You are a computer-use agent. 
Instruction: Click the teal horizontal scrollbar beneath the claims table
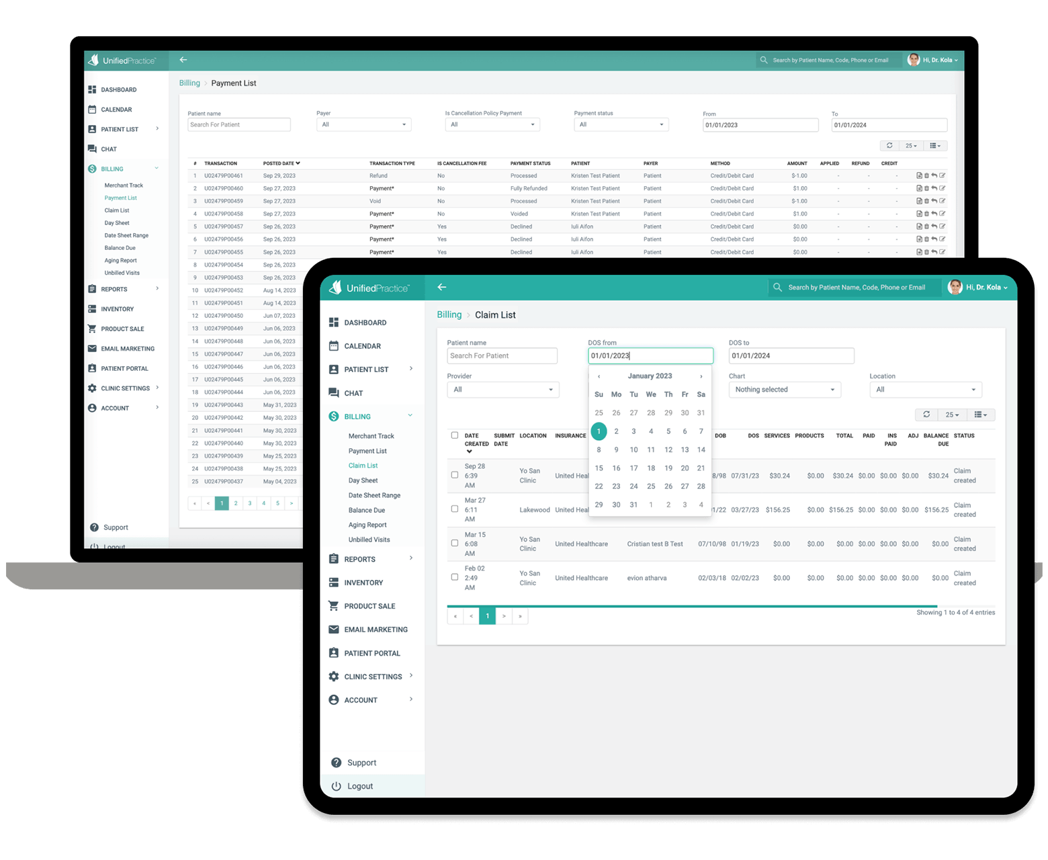692,604
